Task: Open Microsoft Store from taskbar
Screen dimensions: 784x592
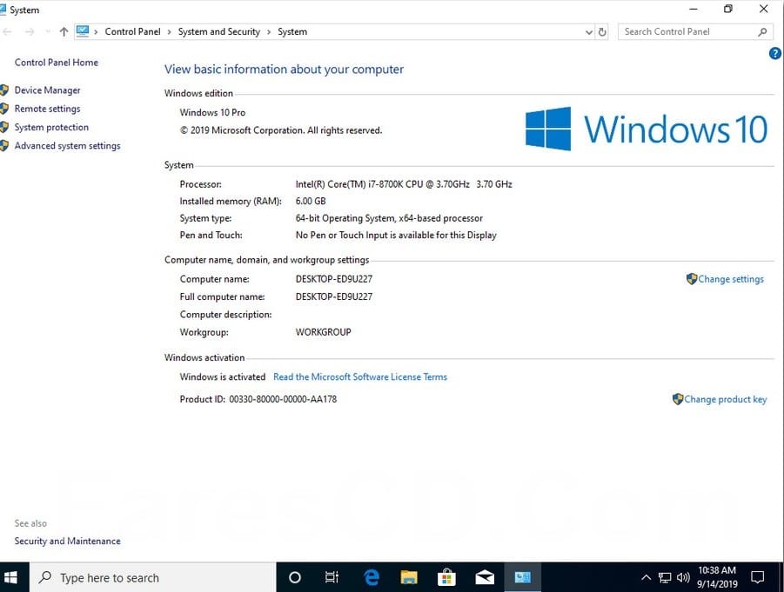Action: [x=446, y=577]
